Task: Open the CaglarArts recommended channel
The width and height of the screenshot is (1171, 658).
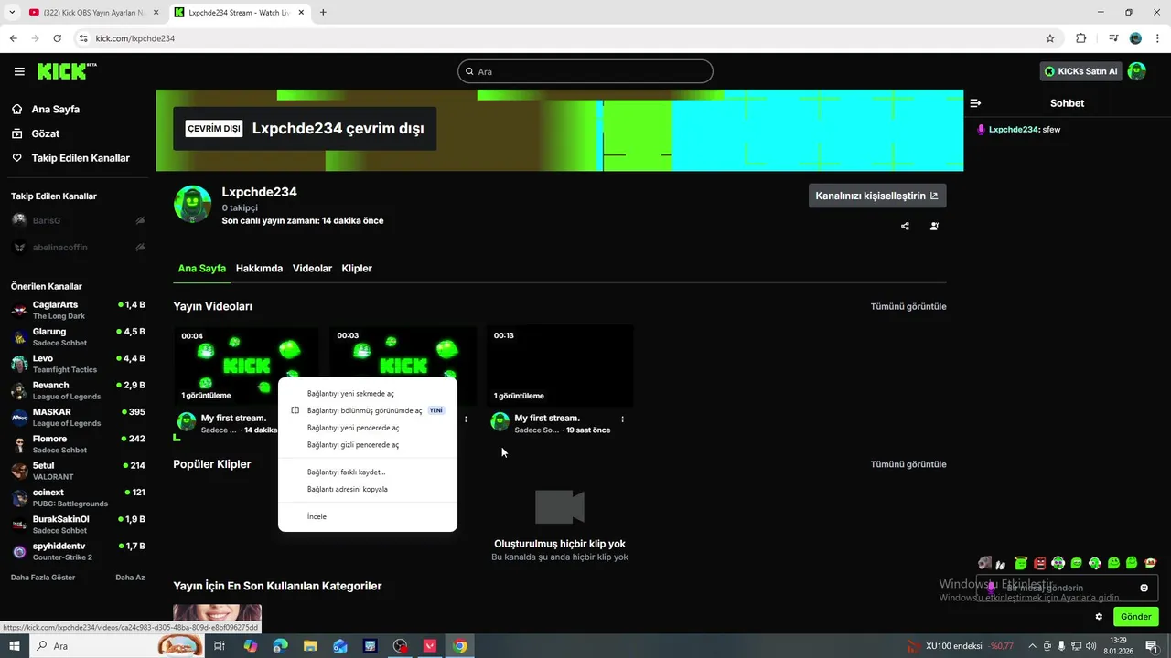Action: pyautogui.click(x=78, y=310)
